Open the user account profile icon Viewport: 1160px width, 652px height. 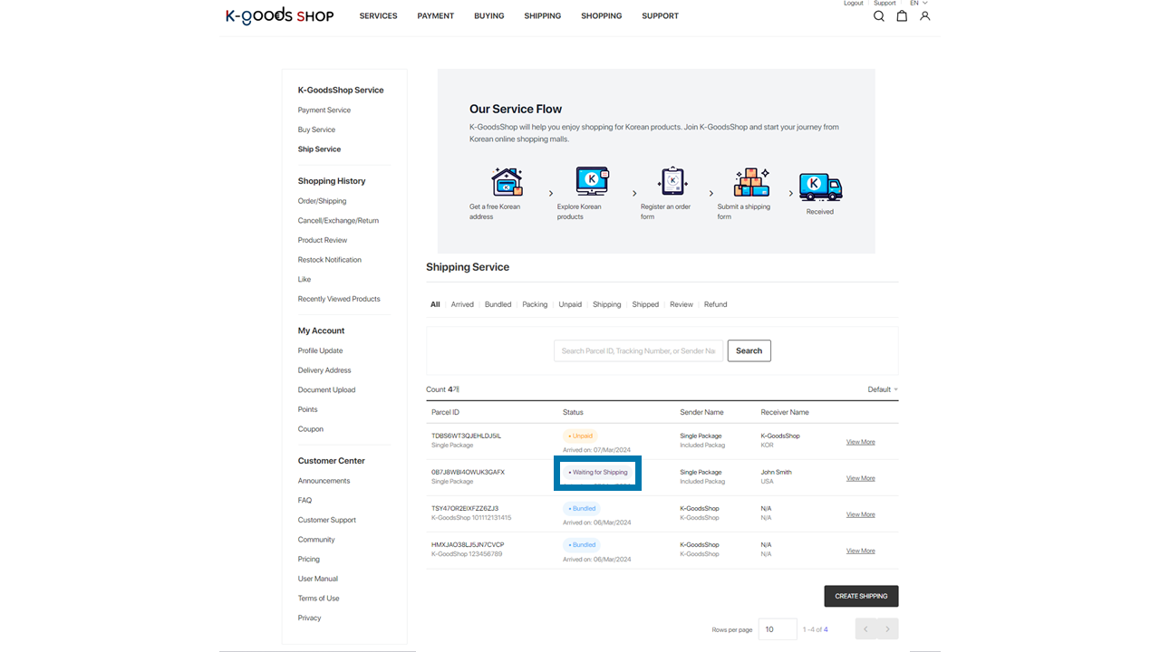point(924,16)
